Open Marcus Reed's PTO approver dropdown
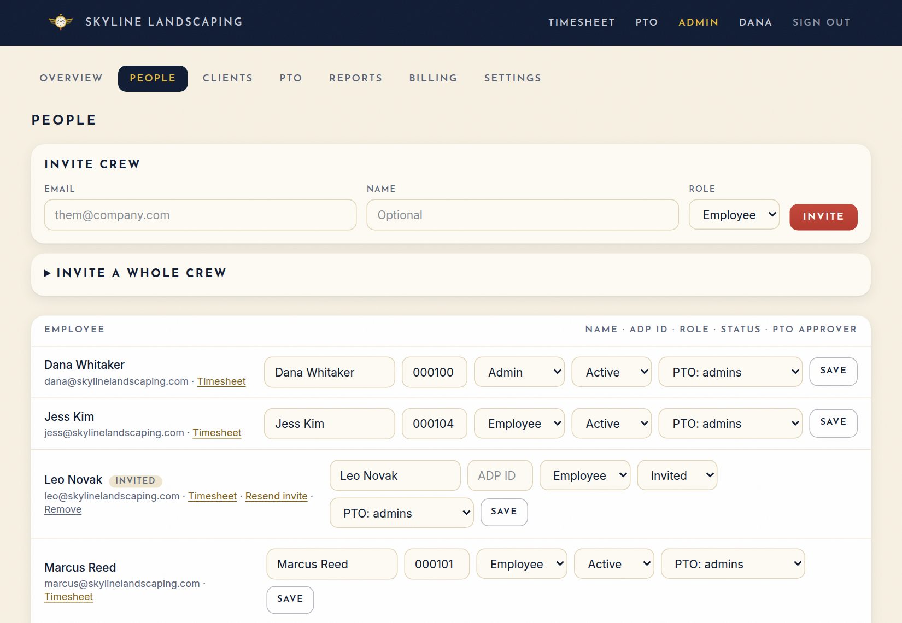Image resolution: width=902 pixels, height=623 pixels. pyautogui.click(x=733, y=564)
